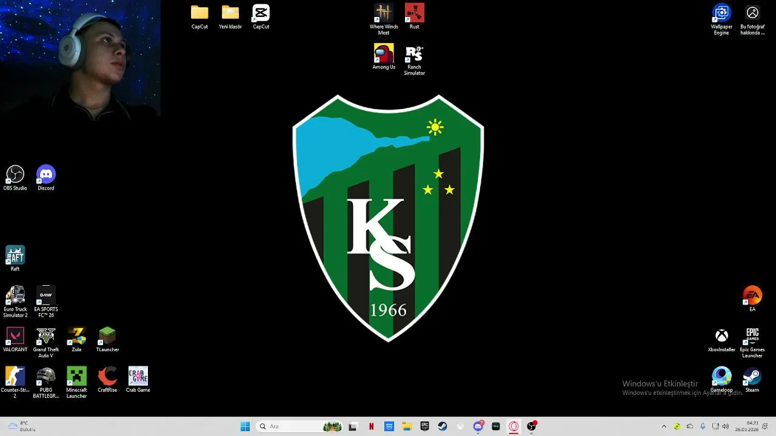Open the Yeni klasör folder
Viewport: 776px width, 436px height.
(230, 17)
